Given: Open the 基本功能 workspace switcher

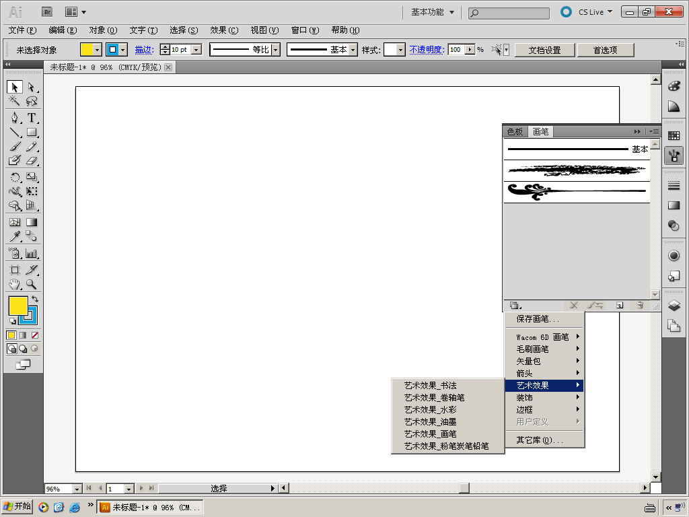Looking at the screenshot, I should (433, 12).
